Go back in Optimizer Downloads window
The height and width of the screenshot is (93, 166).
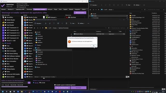pos(34,28)
